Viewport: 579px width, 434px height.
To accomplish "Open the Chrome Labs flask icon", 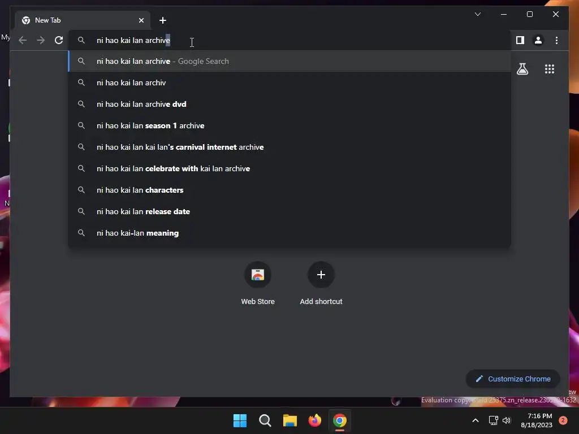I will click(522, 69).
